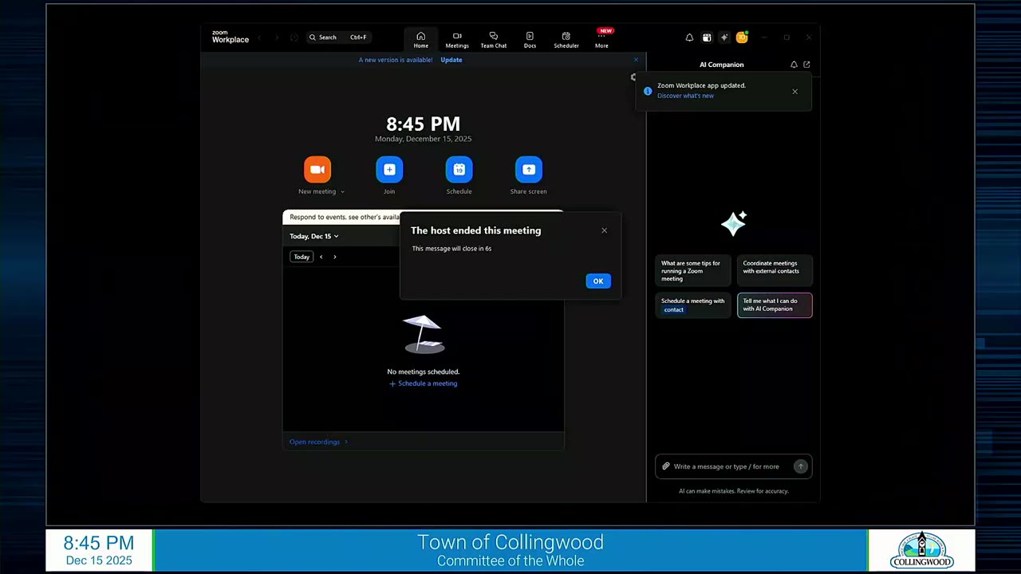Click the 'AI Companion' panel heading

[x=722, y=65]
